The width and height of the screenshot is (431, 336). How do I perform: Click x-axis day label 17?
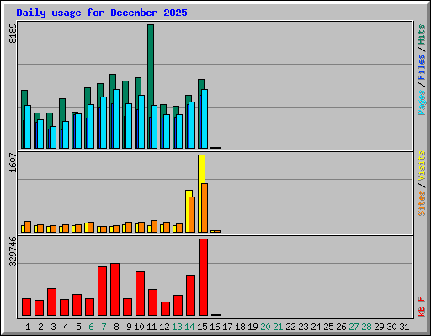(227, 327)
